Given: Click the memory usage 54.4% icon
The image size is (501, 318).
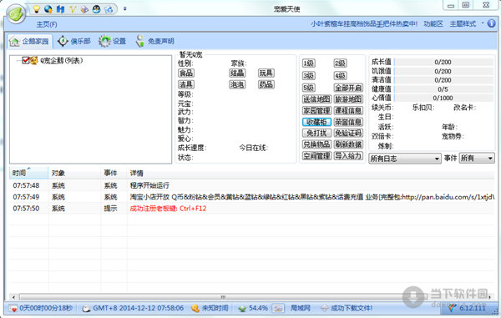Looking at the screenshot, I should 242,309.
